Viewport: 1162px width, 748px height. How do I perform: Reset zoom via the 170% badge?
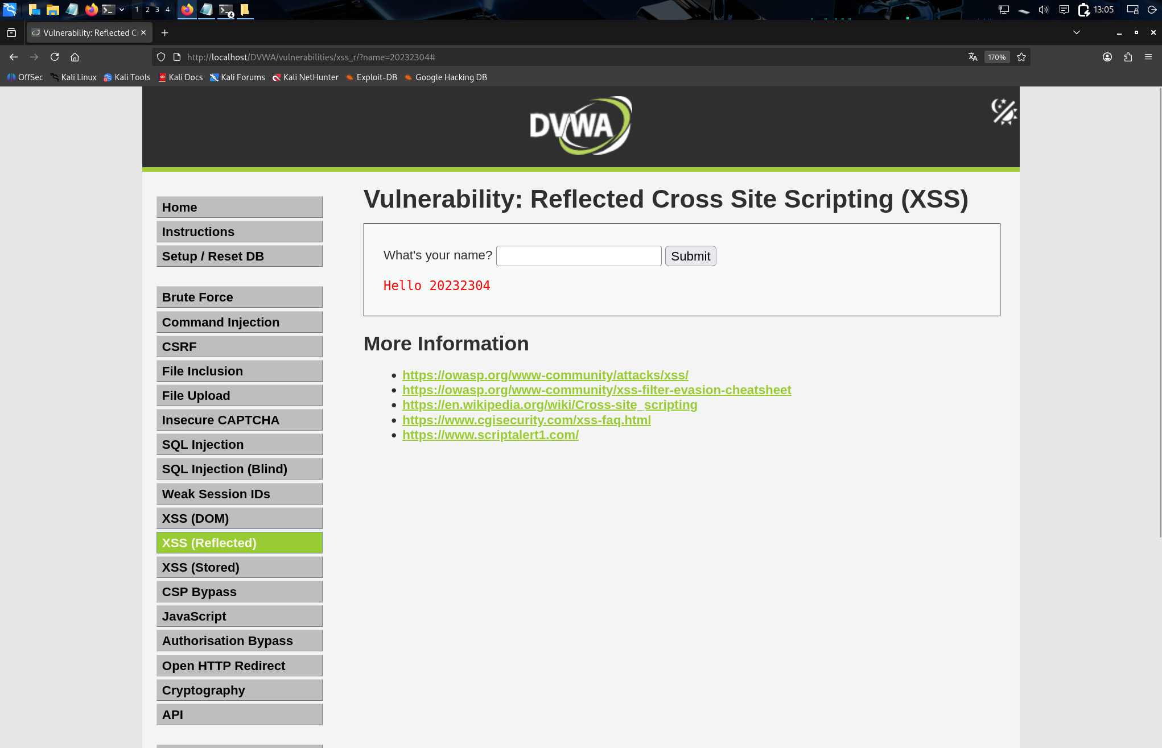point(996,57)
